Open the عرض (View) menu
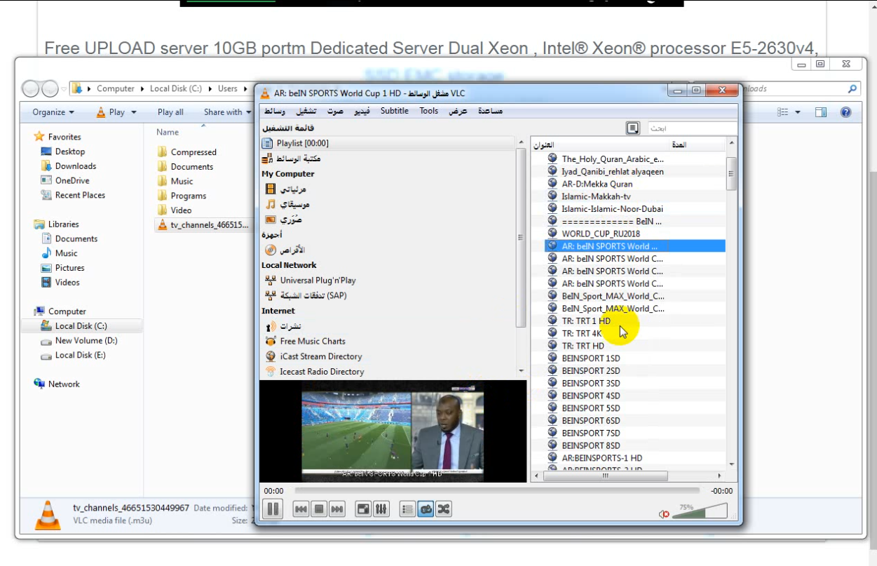Screen dimensions: 877x566 [x=458, y=111]
